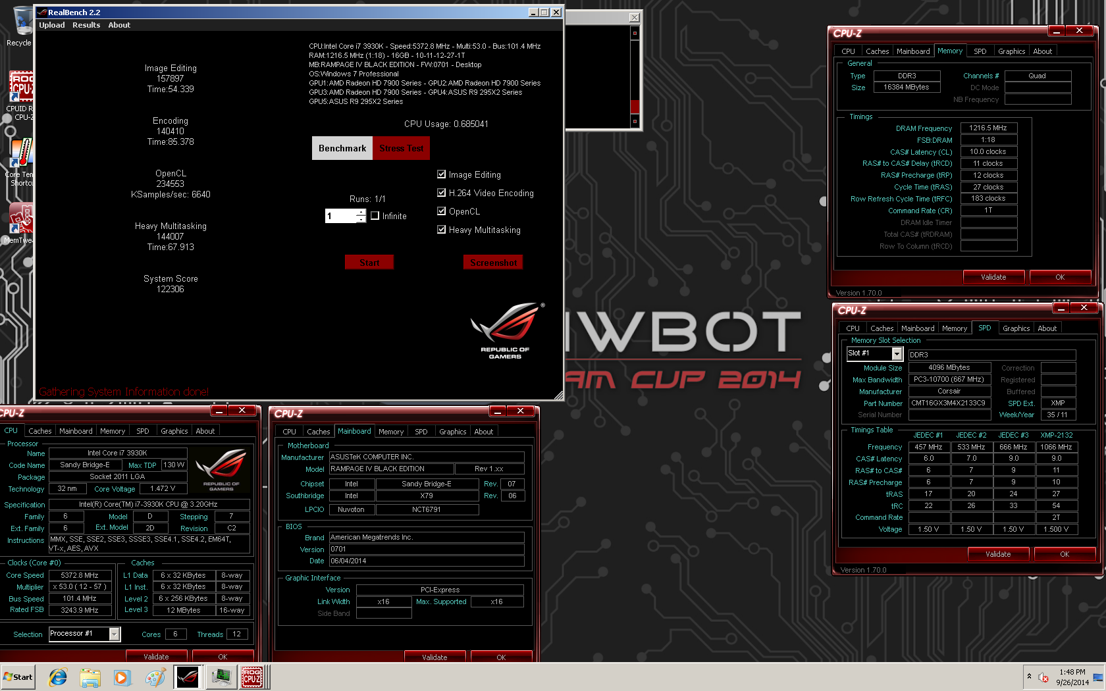
Task: Switch to Stress Test mode
Action: (x=402, y=148)
